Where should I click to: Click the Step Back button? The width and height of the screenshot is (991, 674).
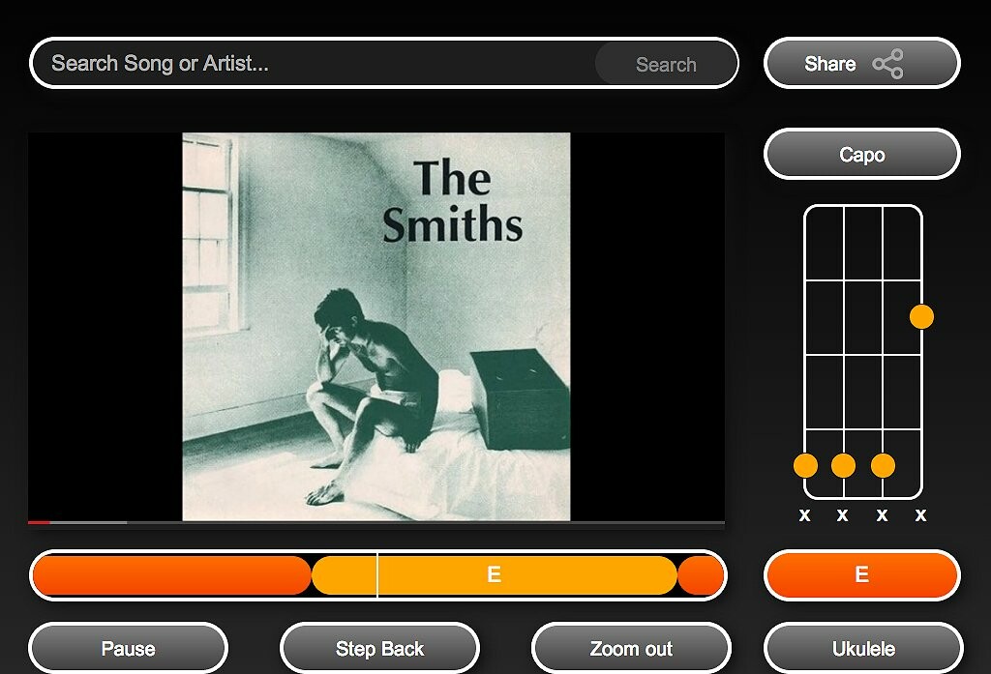pos(379,648)
